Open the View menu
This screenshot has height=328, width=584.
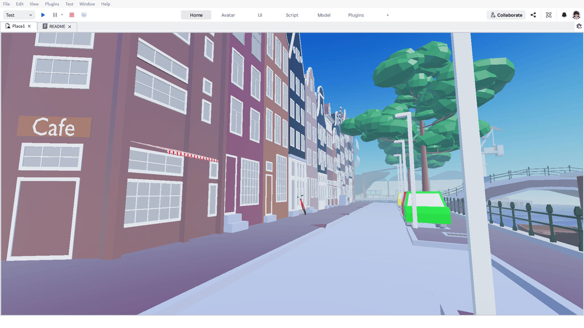34,4
